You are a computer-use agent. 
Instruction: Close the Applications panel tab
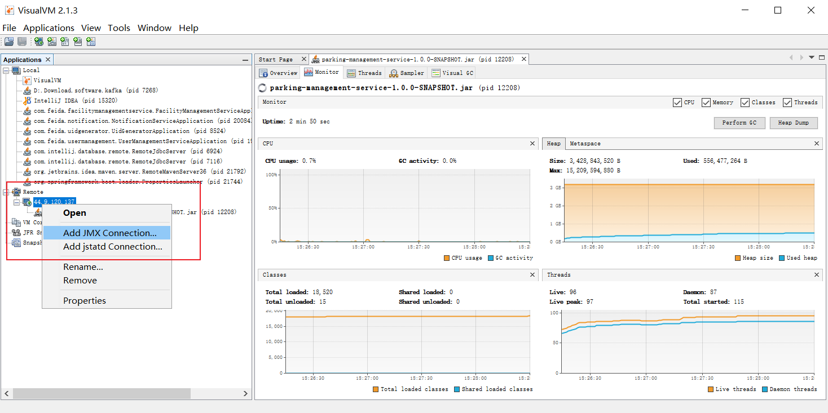point(48,60)
